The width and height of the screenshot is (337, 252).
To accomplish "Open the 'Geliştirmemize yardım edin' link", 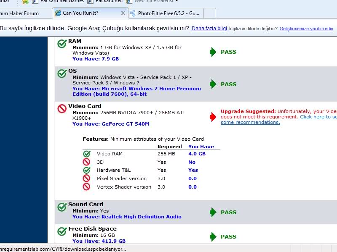I will tap(306, 29).
